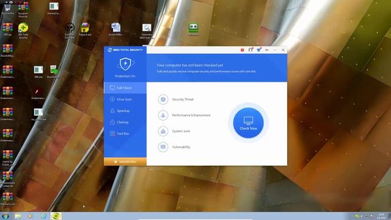This screenshot has height=220, width=391.
Task: Select the 000.zip archive on desktop
Action: [x=8, y=29]
